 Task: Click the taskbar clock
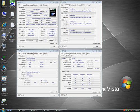coord(137,110)
